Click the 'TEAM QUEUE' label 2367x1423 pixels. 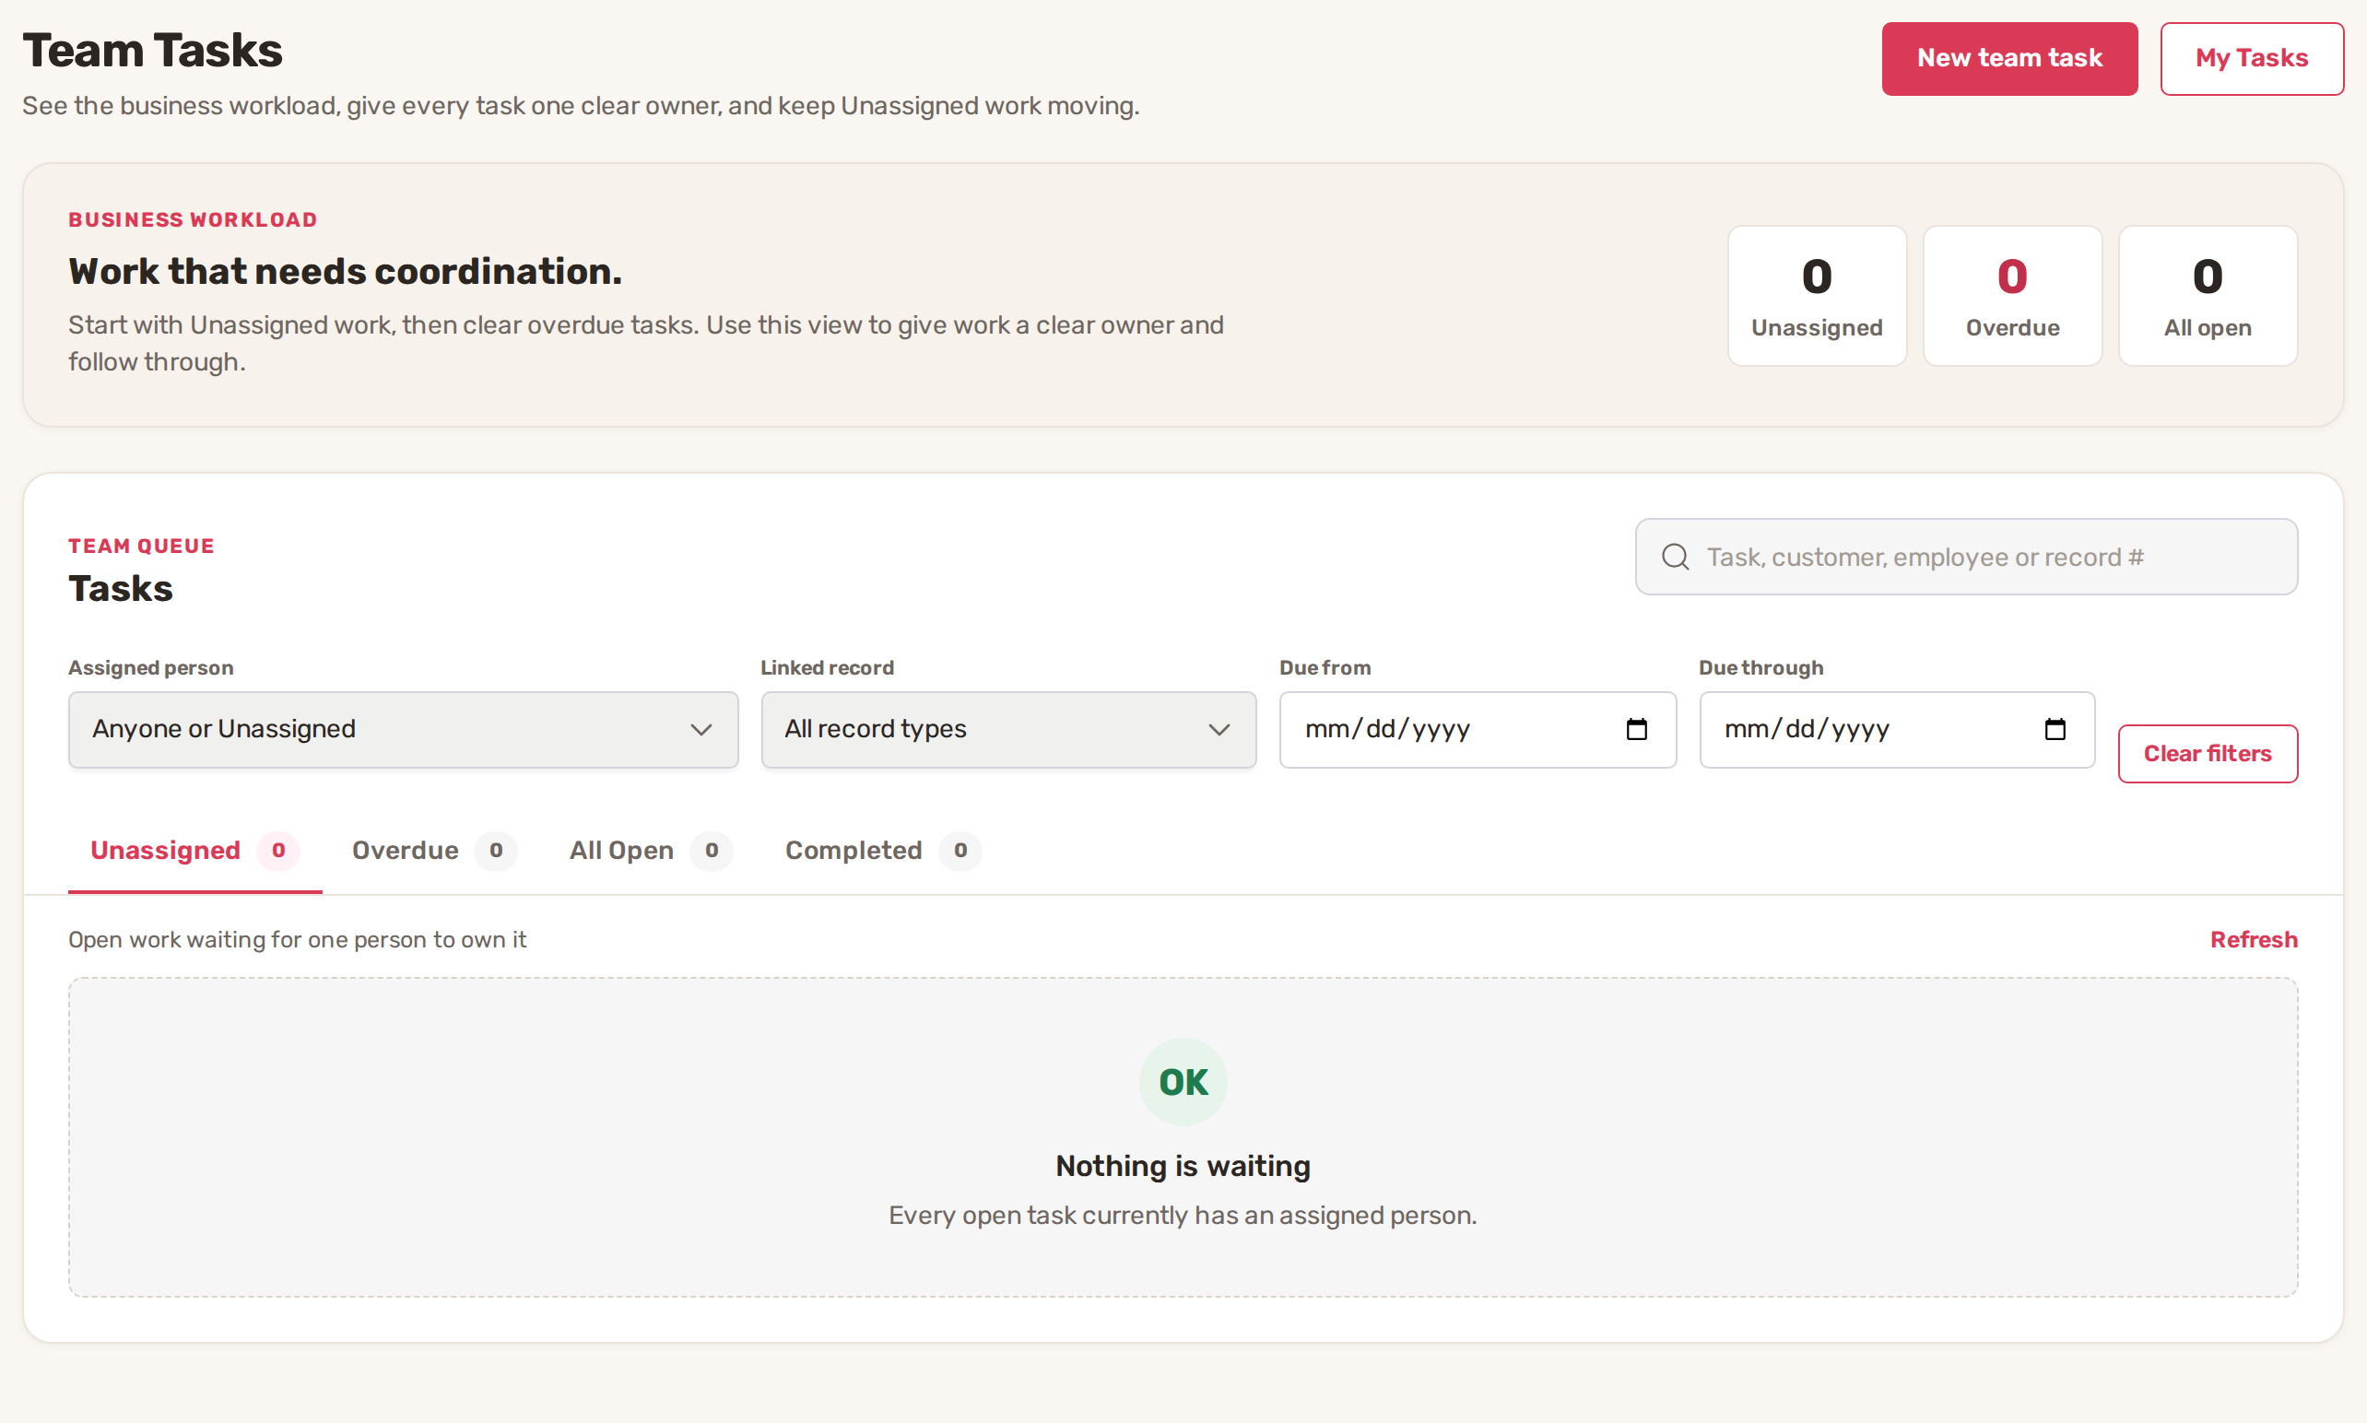click(x=141, y=546)
